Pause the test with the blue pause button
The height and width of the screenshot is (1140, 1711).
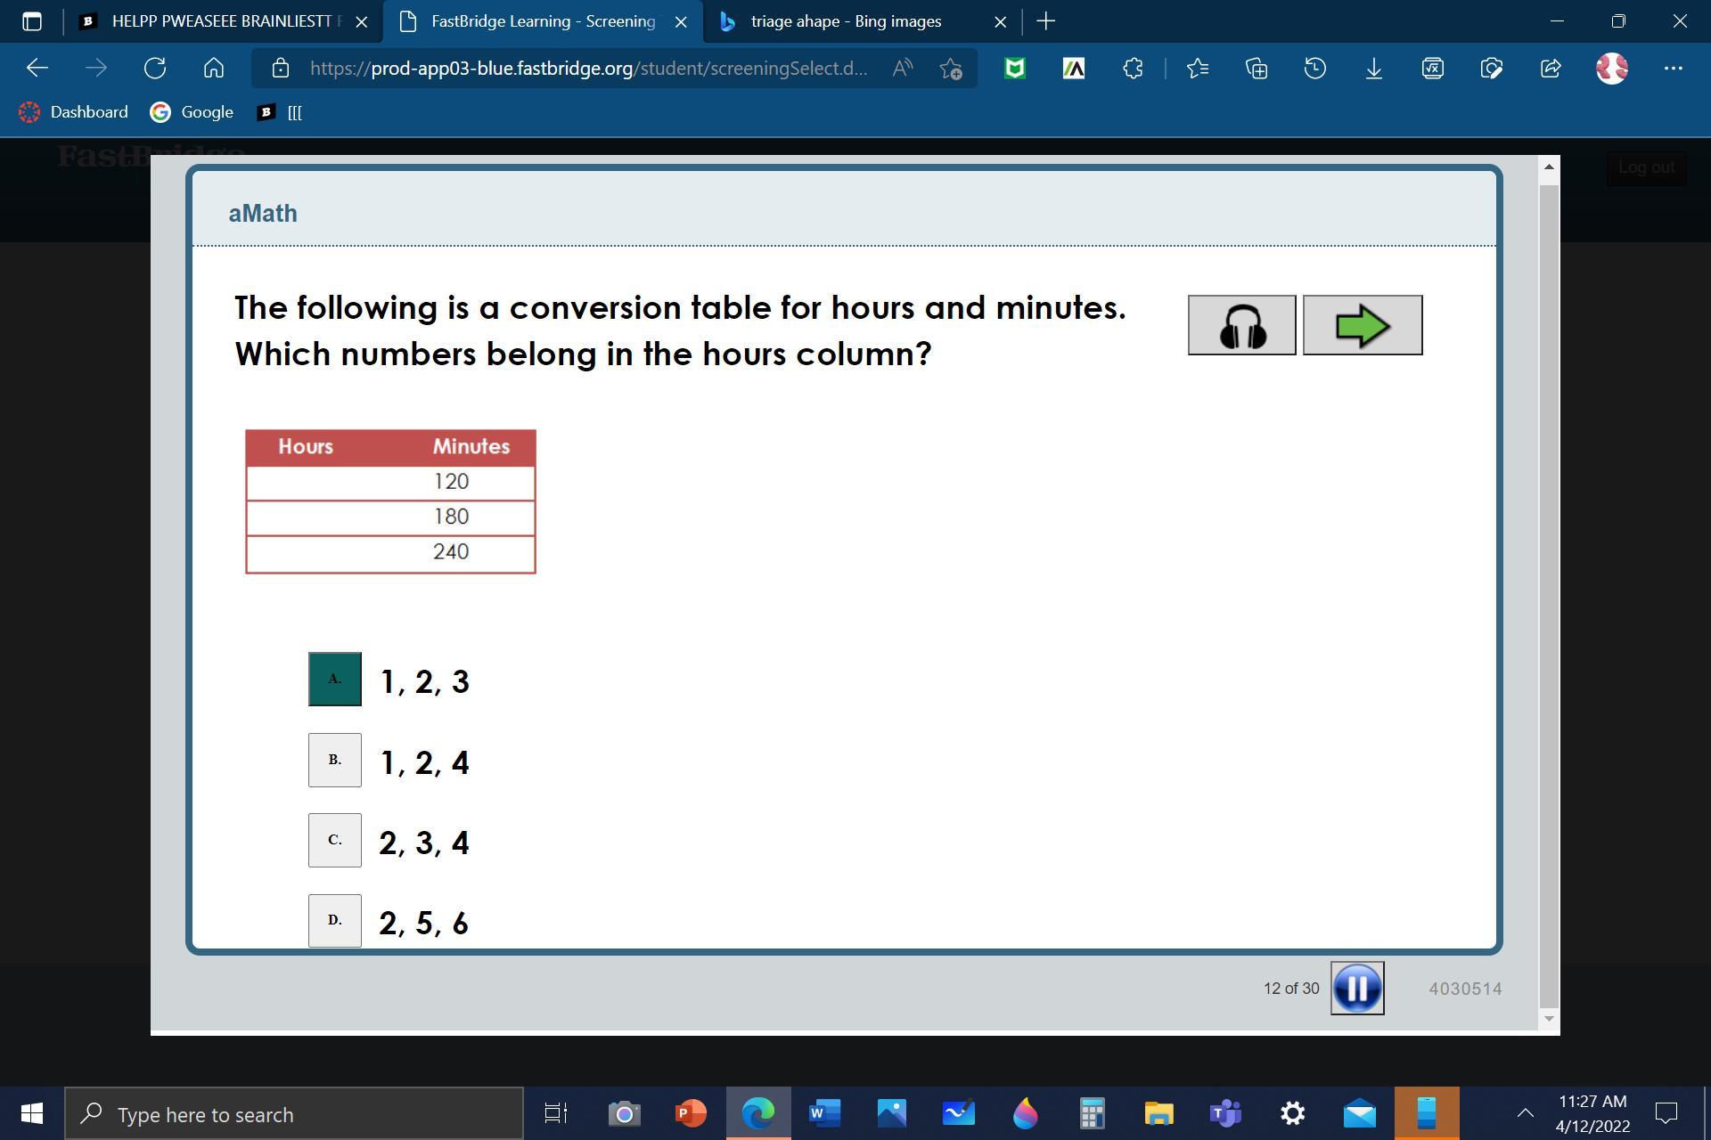[1356, 988]
